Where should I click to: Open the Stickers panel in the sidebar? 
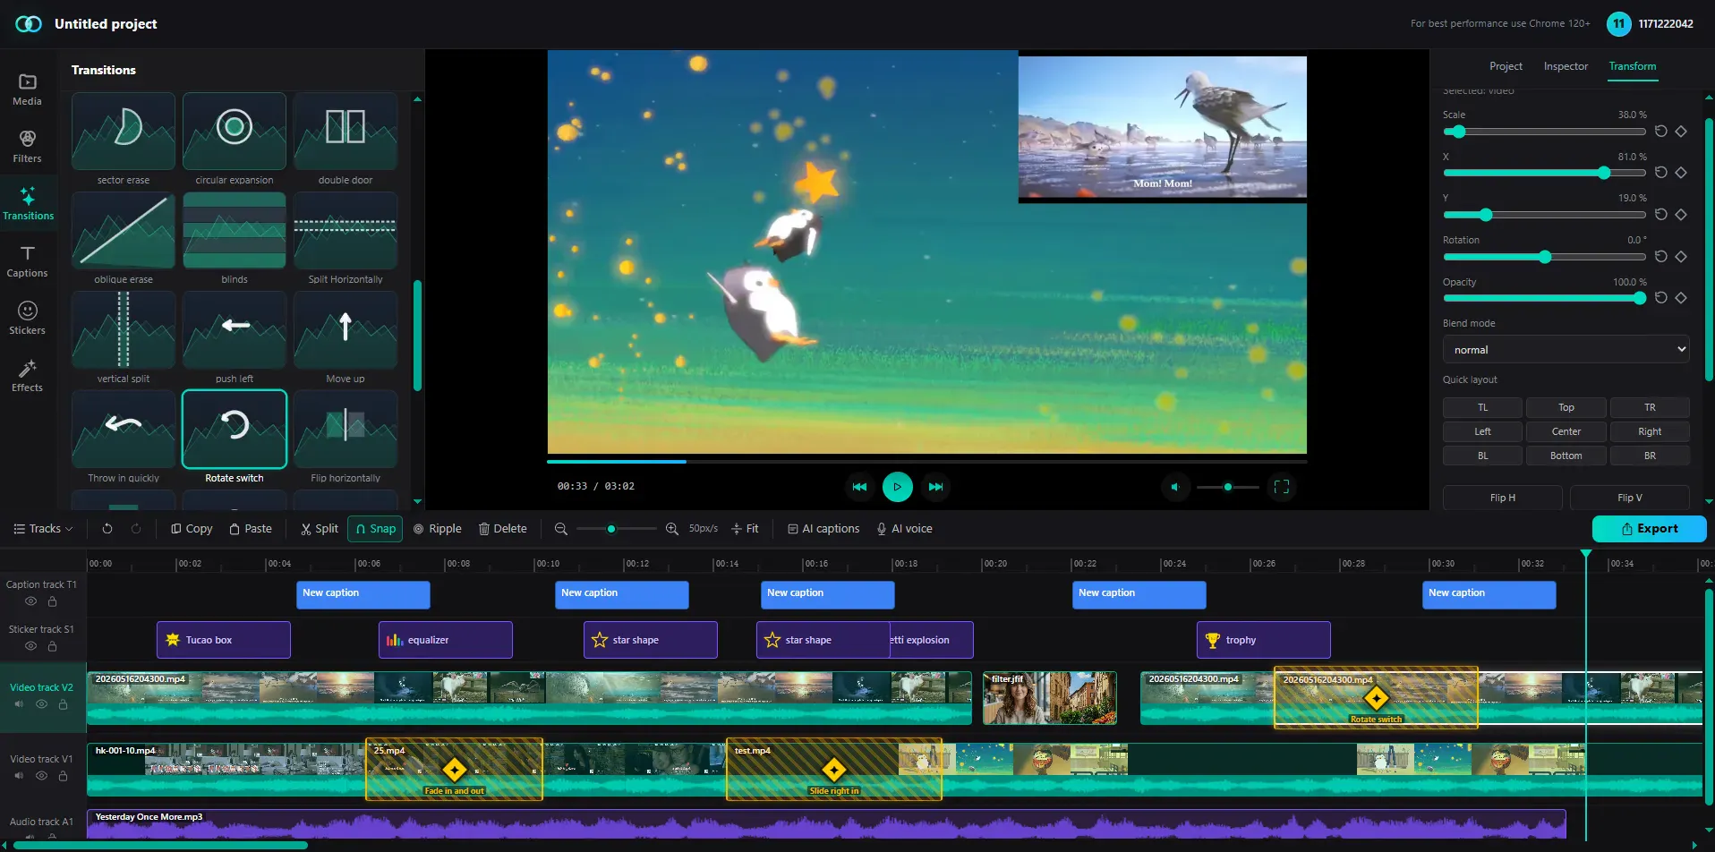(x=27, y=319)
